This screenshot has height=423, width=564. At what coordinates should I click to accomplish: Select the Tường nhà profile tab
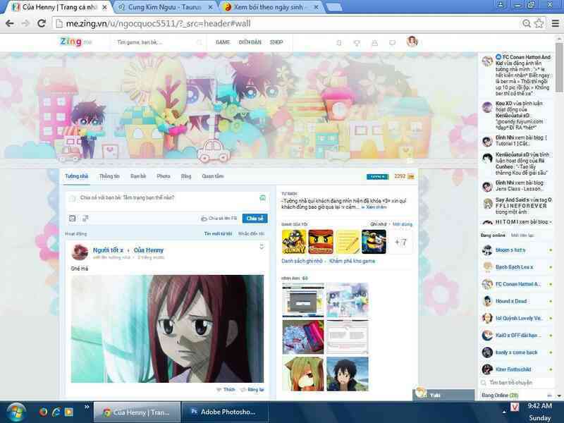pyautogui.click(x=76, y=176)
